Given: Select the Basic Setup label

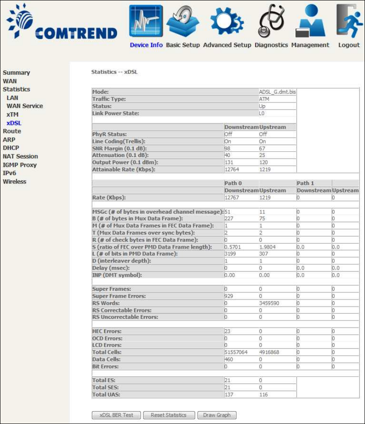Looking at the screenshot, I should pos(183,45).
